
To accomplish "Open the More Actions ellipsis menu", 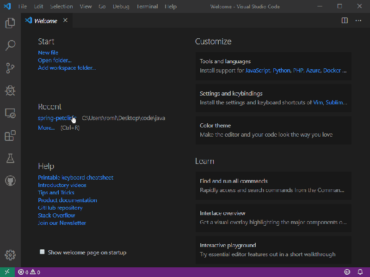I will coord(358,20).
